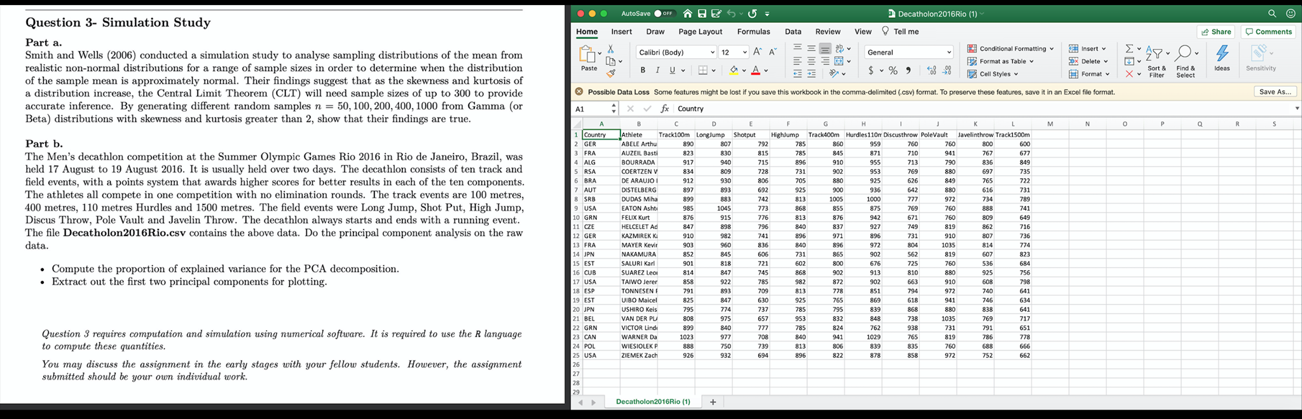Toggle Bold formatting
The height and width of the screenshot is (419, 1302).
click(643, 70)
